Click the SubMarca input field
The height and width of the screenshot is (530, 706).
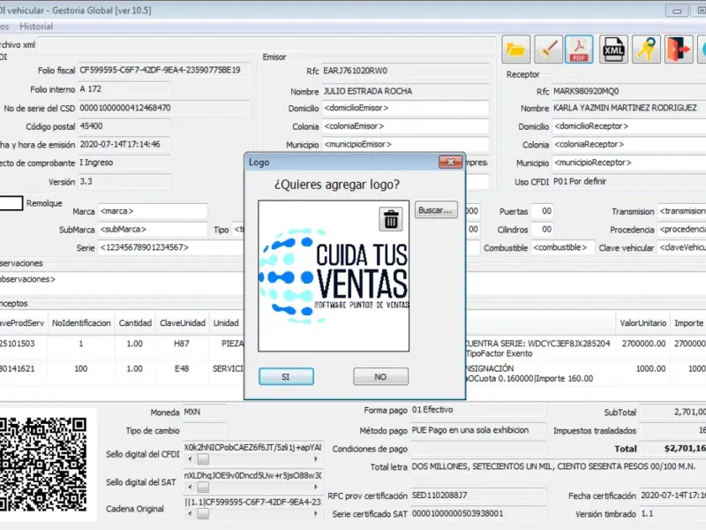click(x=153, y=230)
